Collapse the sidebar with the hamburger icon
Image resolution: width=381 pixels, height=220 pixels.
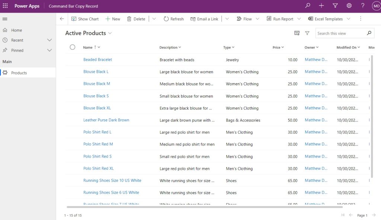[5, 19]
